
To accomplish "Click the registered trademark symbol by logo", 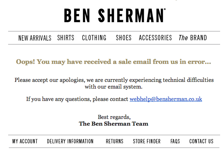I will tap(165, 10).
